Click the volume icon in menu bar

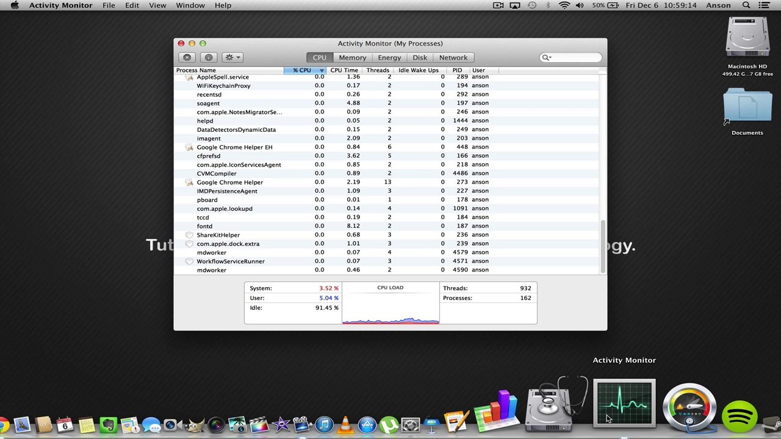tap(580, 5)
